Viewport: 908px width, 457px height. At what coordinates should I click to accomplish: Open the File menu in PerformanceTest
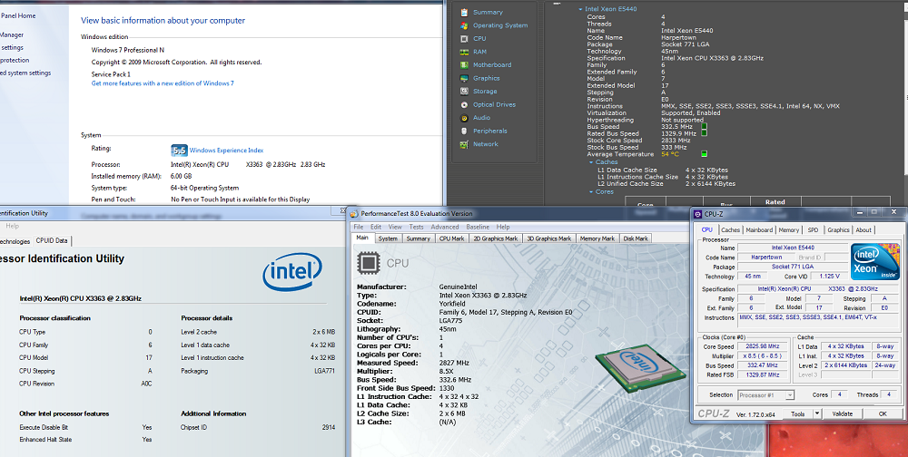[x=359, y=227]
